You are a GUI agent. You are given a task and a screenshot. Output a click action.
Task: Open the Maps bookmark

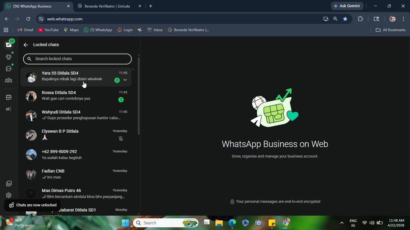(x=71, y=30)
